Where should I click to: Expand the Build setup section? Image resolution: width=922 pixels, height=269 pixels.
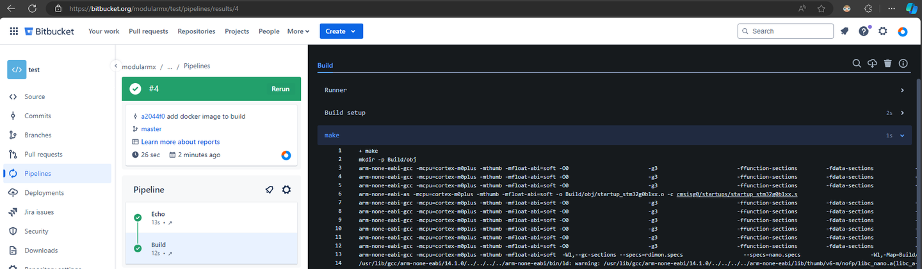[x=902, y=113]
